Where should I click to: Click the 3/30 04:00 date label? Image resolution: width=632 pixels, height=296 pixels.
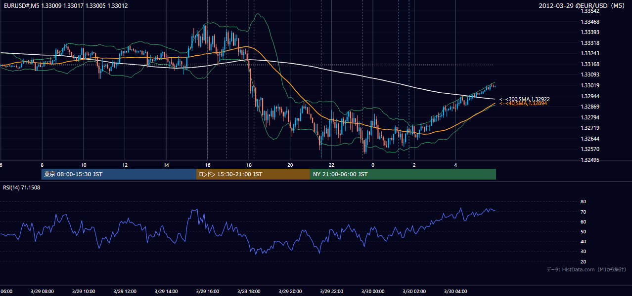point(455,291)
